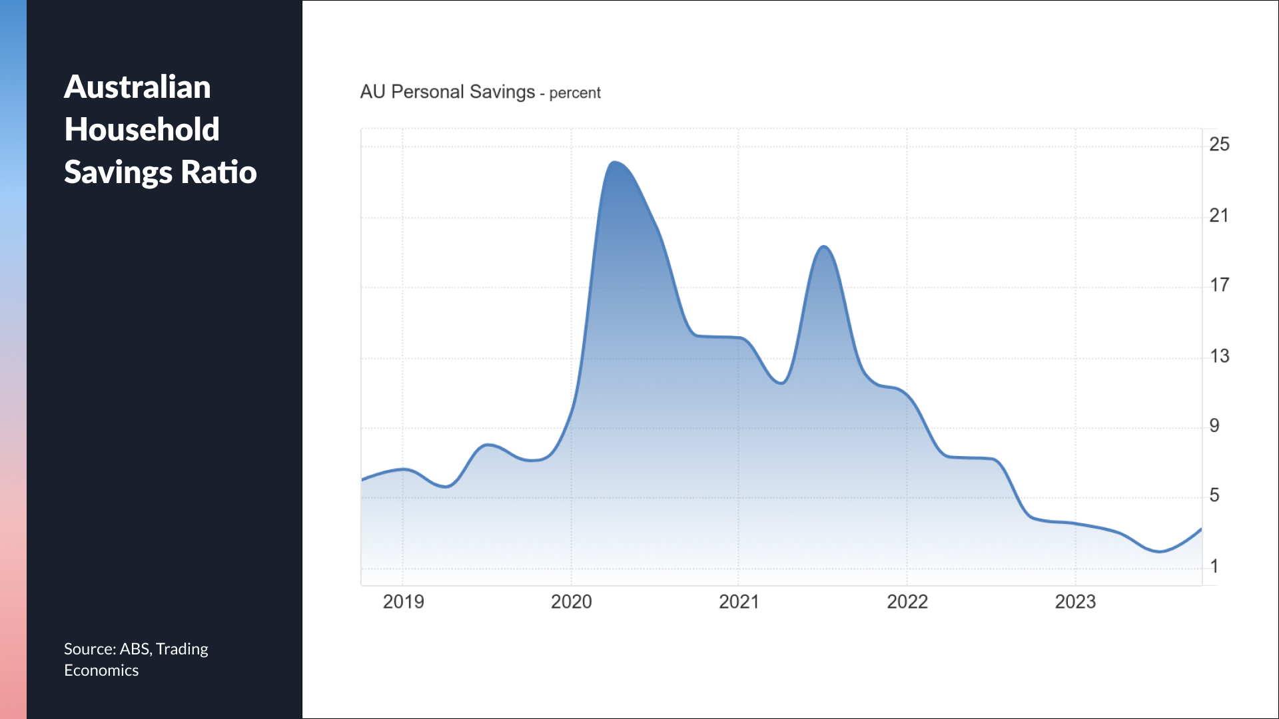Click the word 'percent' in the chart heading

coord(575,93)
